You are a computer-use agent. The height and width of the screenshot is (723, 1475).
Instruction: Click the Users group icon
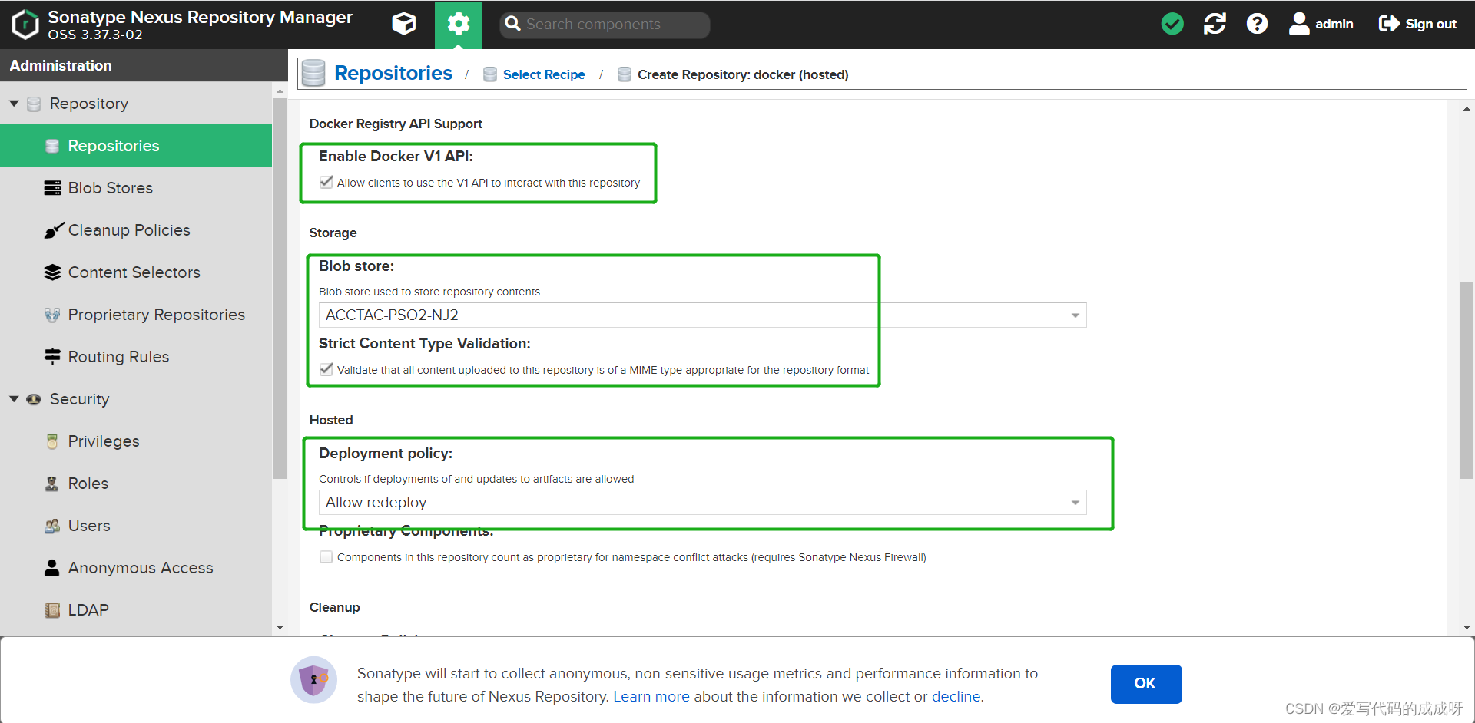pos(52,526)
